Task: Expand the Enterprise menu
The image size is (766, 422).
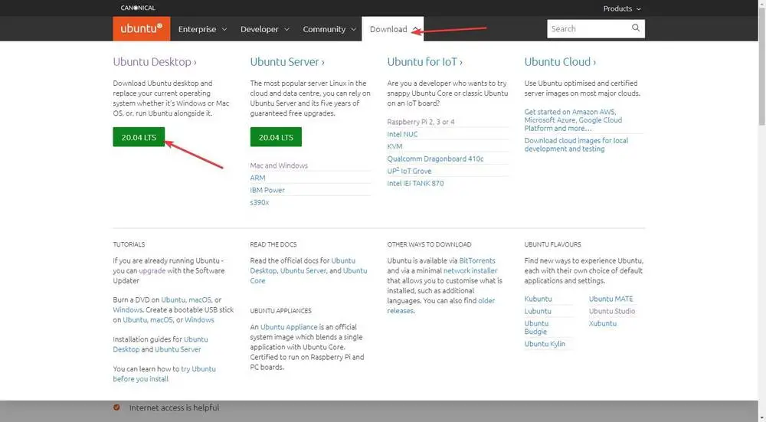Action: click(202, 29)
